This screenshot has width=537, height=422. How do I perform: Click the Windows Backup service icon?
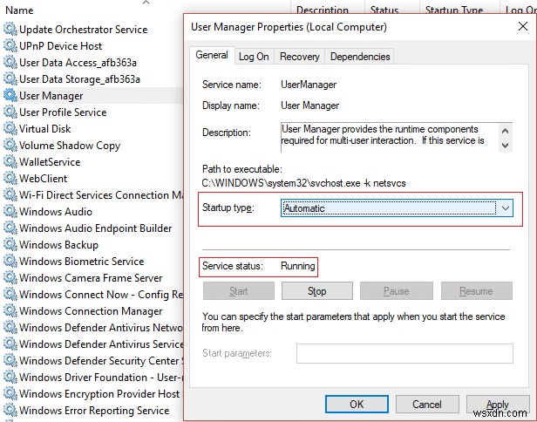pos(10,245)
